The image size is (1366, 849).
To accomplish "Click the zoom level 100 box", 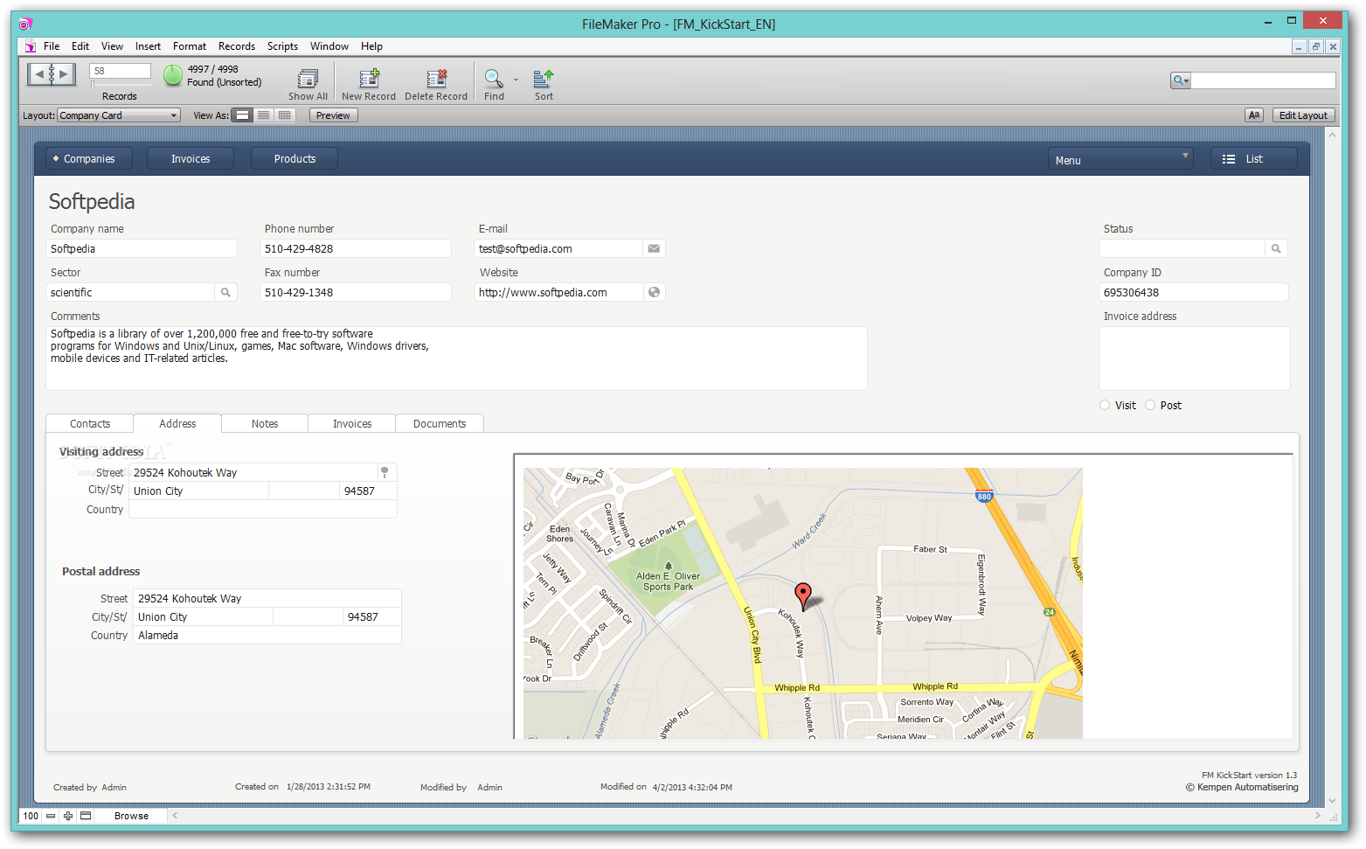I will (x=31, y=816).
